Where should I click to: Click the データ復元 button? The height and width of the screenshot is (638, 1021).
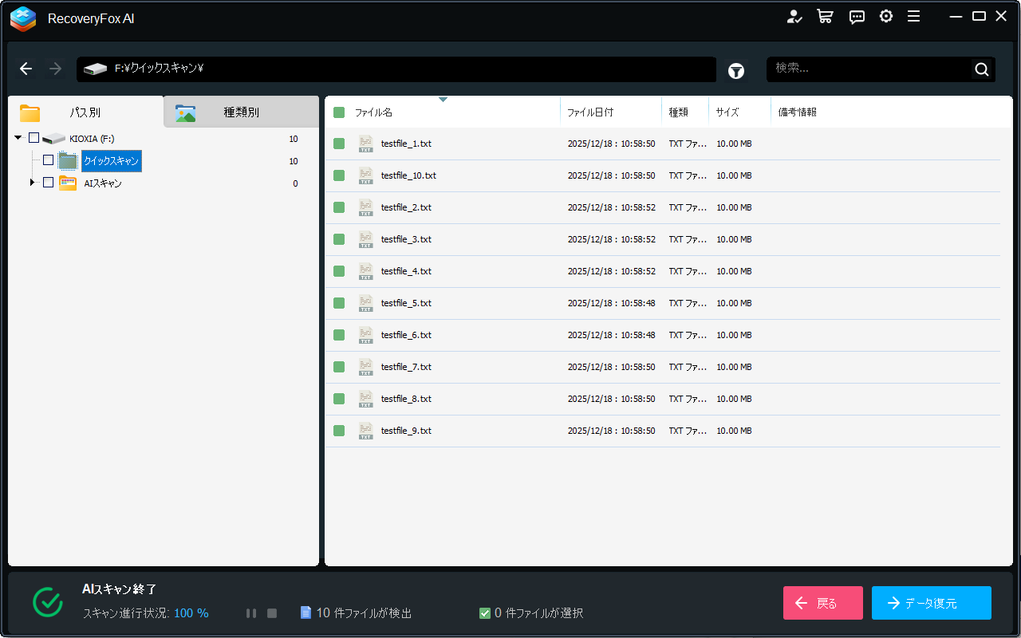click(x=931, y=603)
